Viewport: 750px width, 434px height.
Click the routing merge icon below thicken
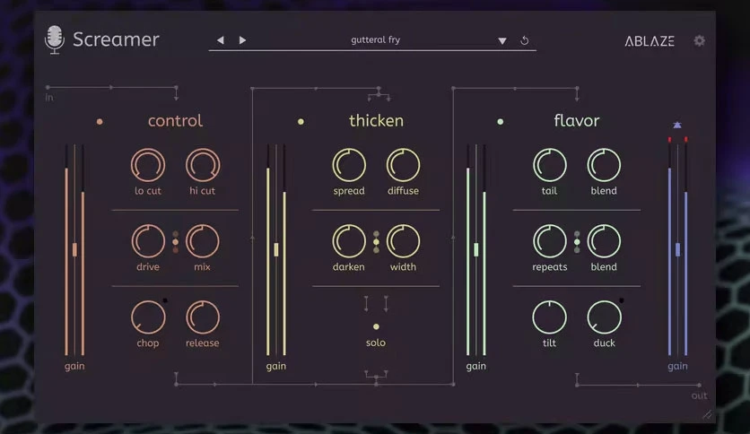point(377,377)
